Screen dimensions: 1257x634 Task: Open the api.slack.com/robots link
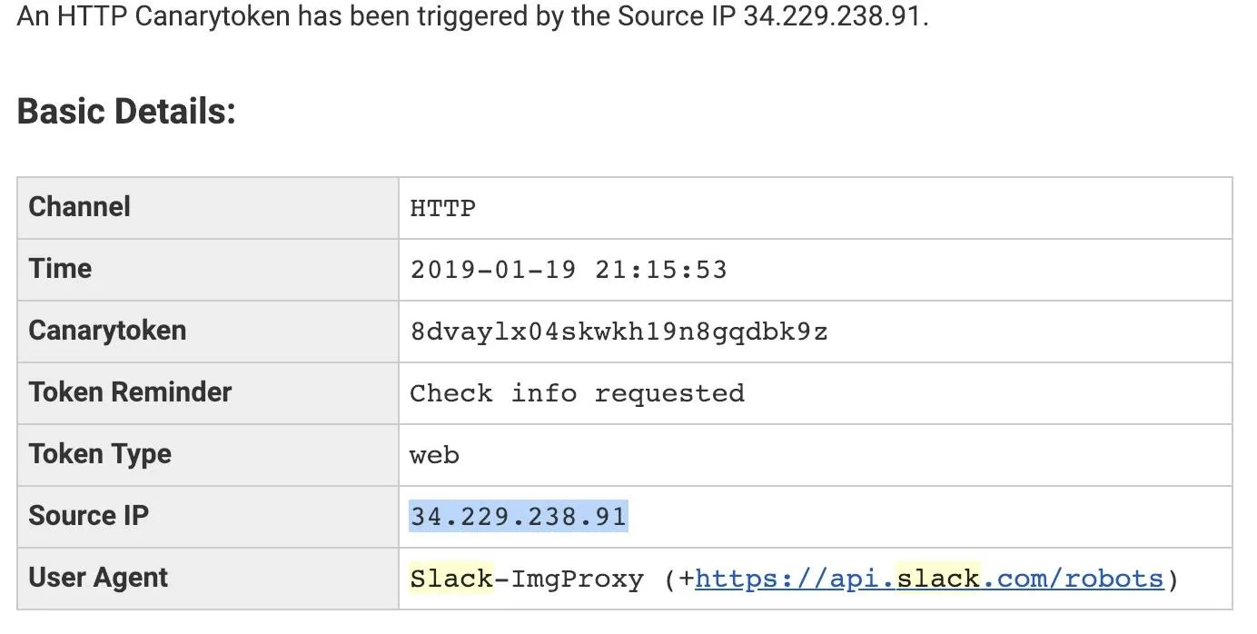point(929,579)
